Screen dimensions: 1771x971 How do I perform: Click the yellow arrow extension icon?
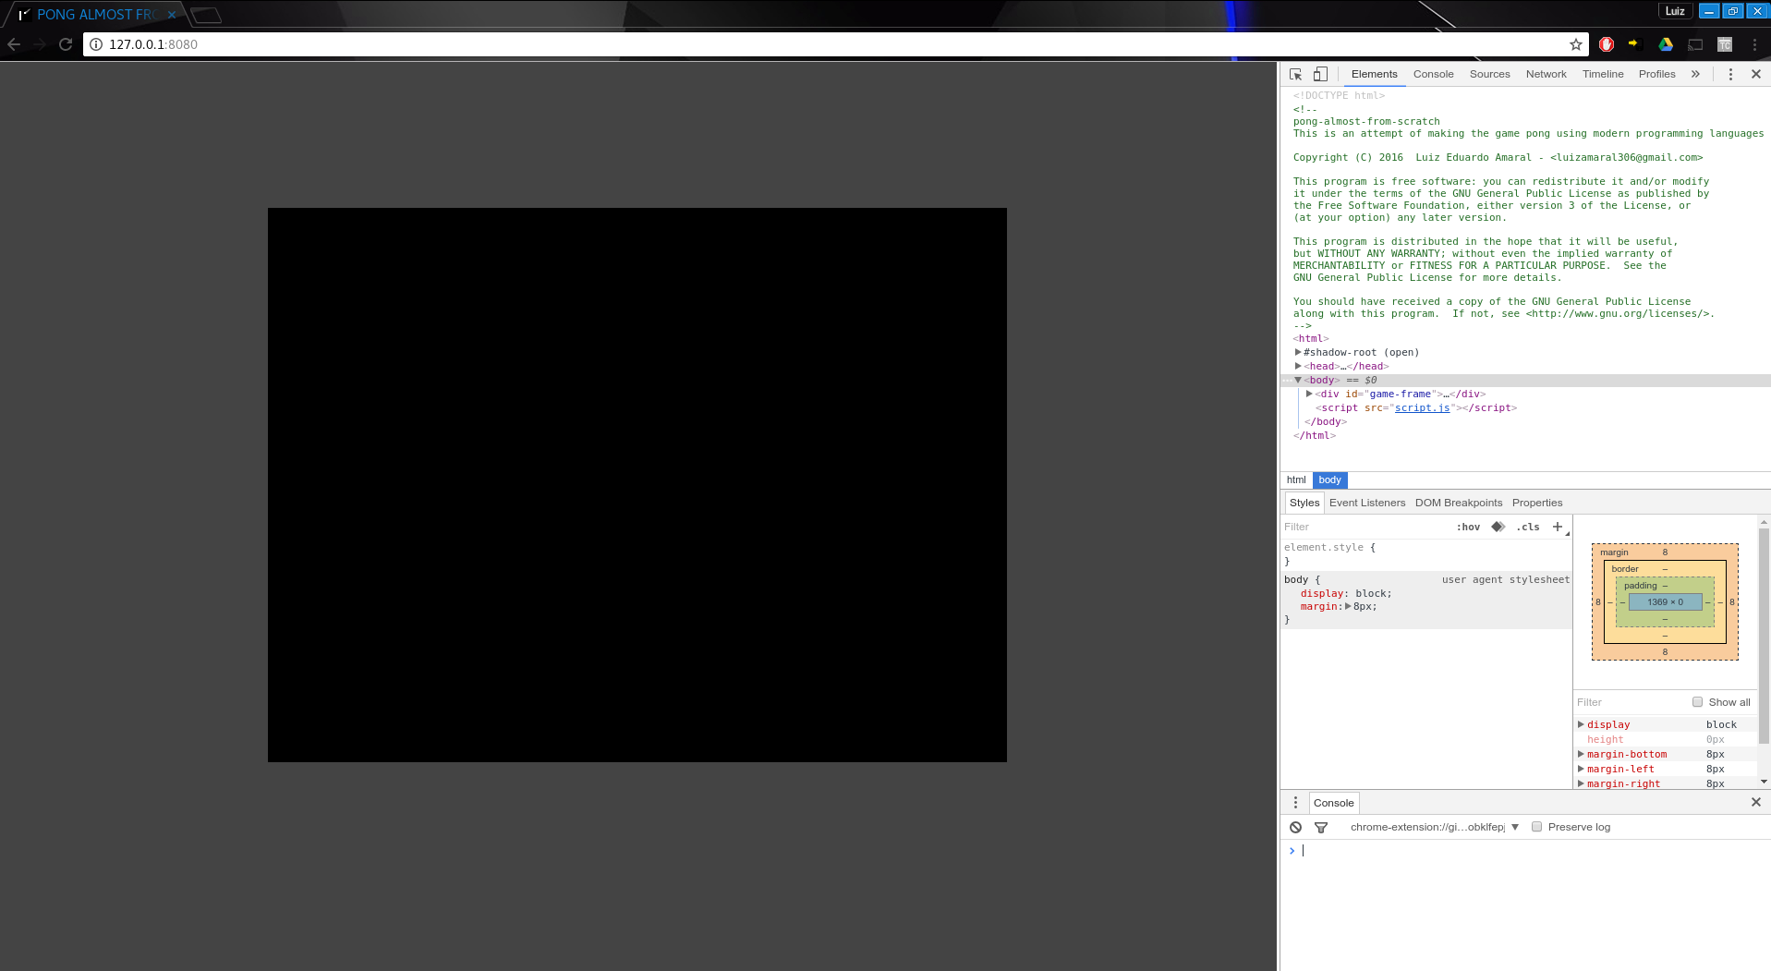coord(1633,43)
